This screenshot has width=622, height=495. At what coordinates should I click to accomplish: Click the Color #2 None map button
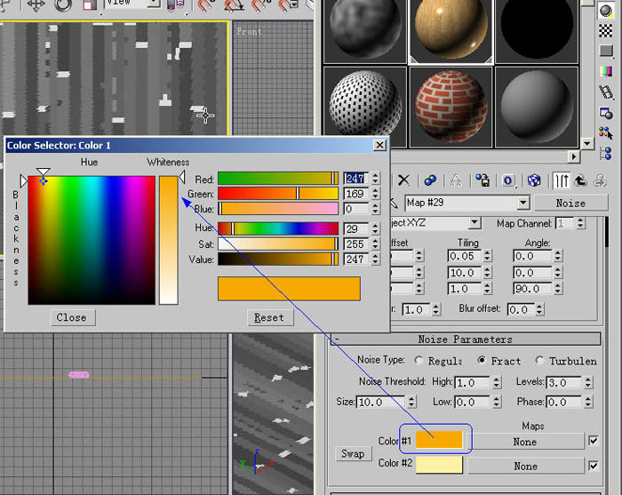point(525,466)
